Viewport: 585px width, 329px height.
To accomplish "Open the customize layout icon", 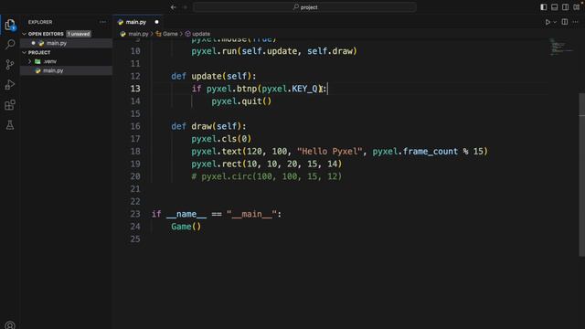I will (x=577, y=7).
